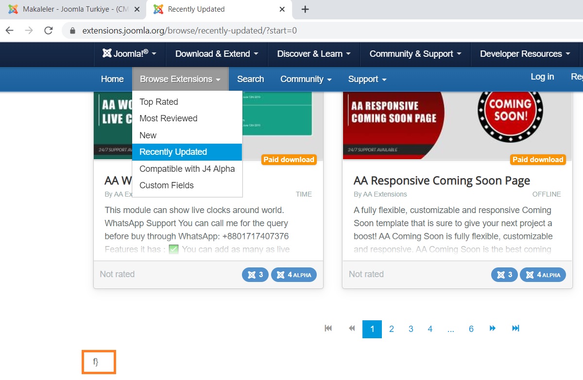
Task: Expand the Support dropdown in navbar
Action: click(367, 79)
